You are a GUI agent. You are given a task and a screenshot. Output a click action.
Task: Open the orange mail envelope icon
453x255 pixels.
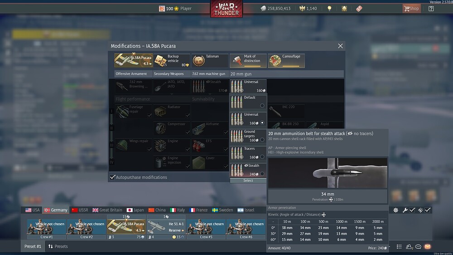428,247
